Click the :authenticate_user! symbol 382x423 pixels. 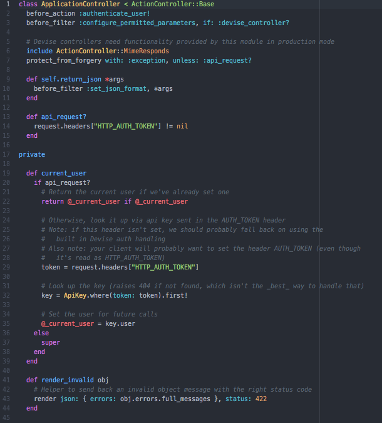115,14
